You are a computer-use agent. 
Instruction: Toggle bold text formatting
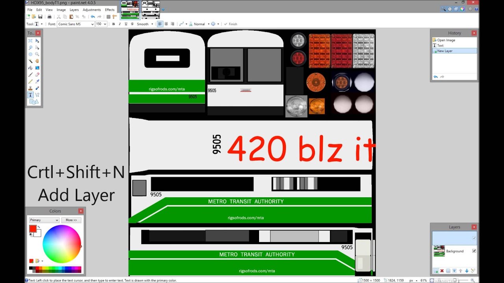coord(113,24)
